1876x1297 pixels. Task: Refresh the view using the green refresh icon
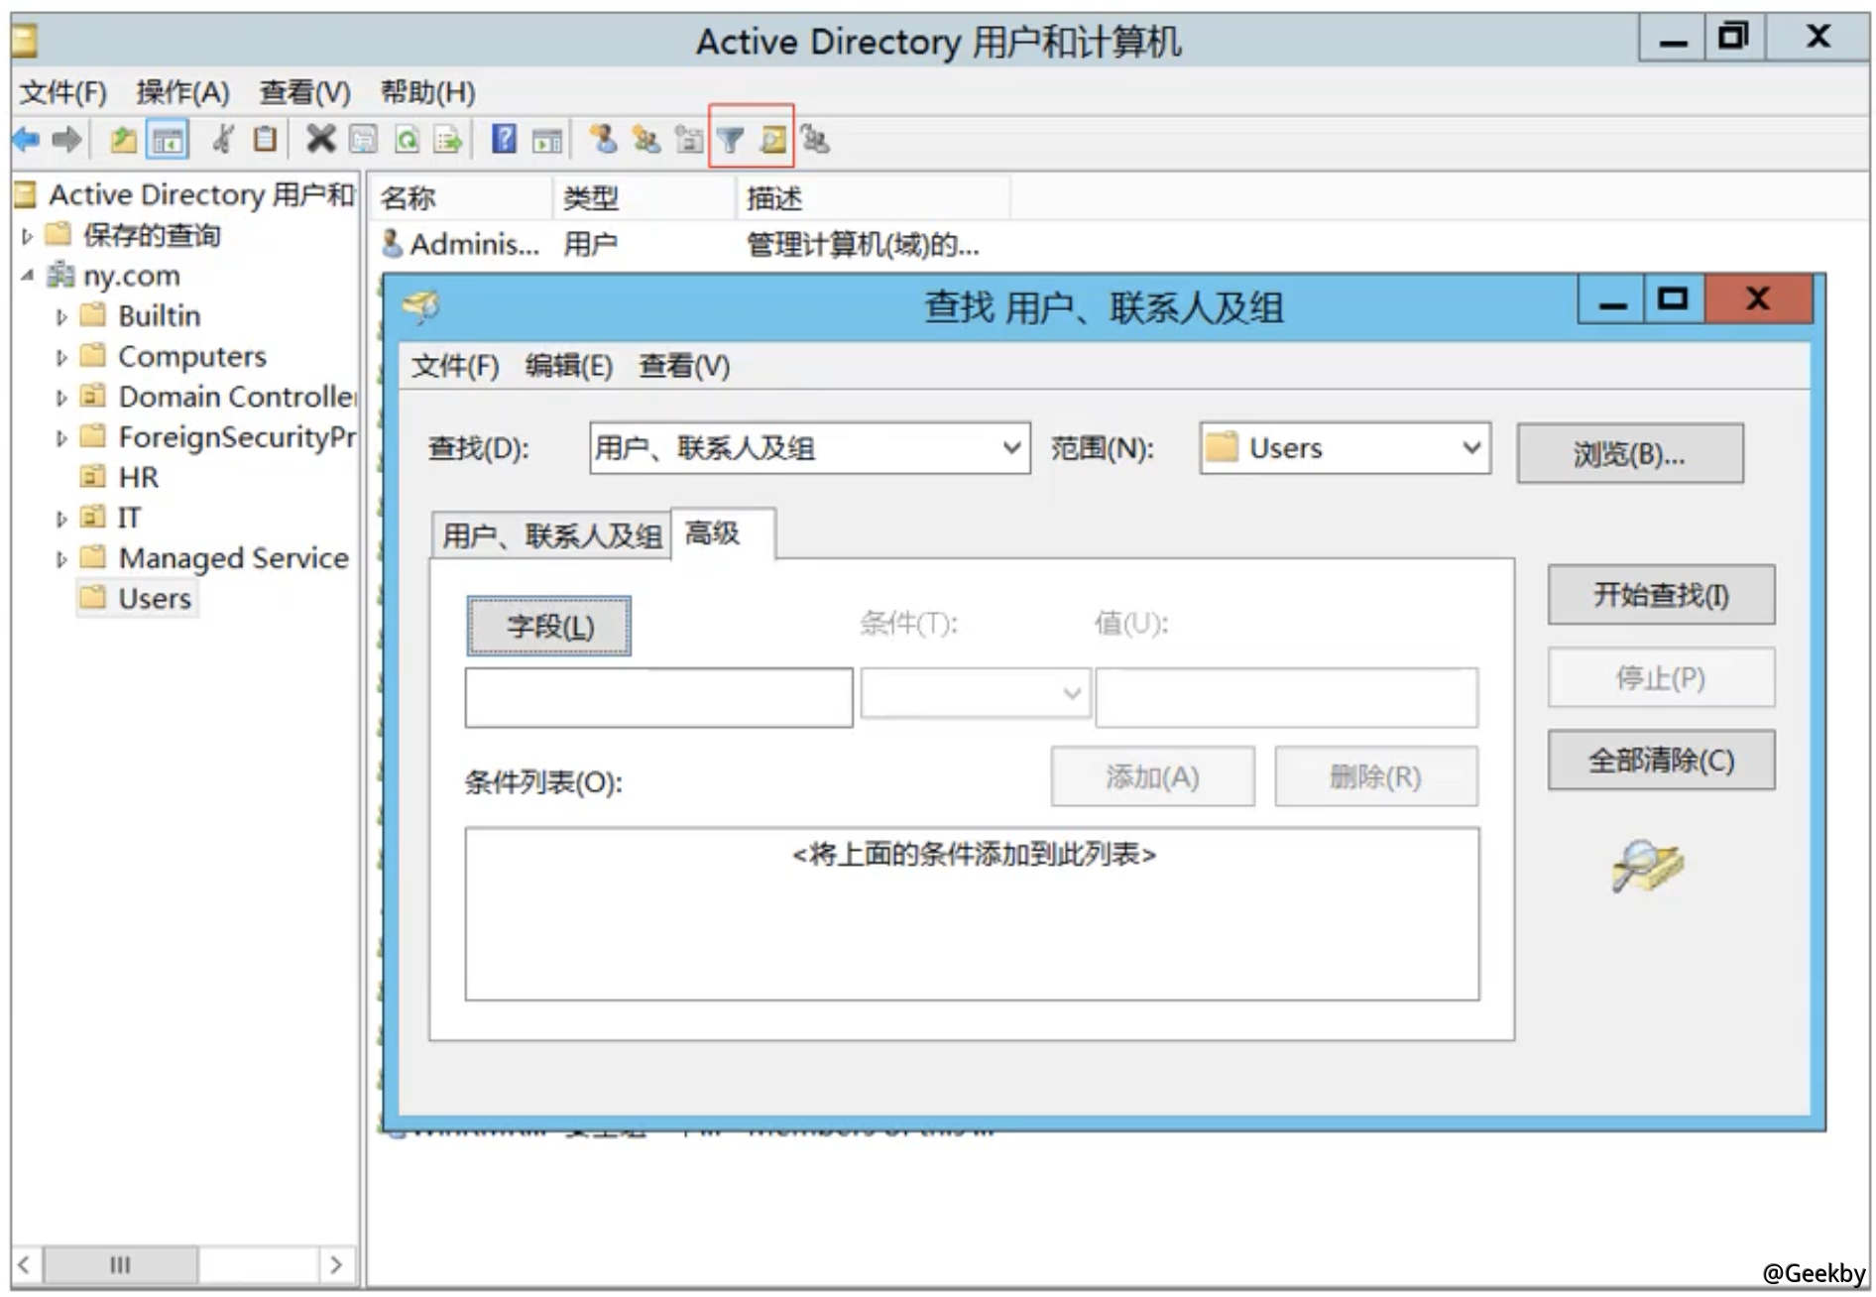click(408, 139)
